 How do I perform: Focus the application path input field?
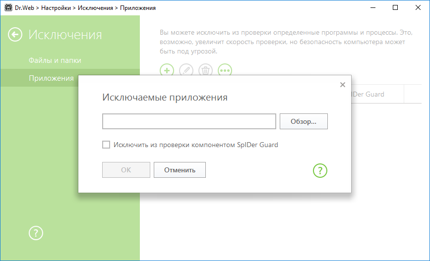(189, 121)
